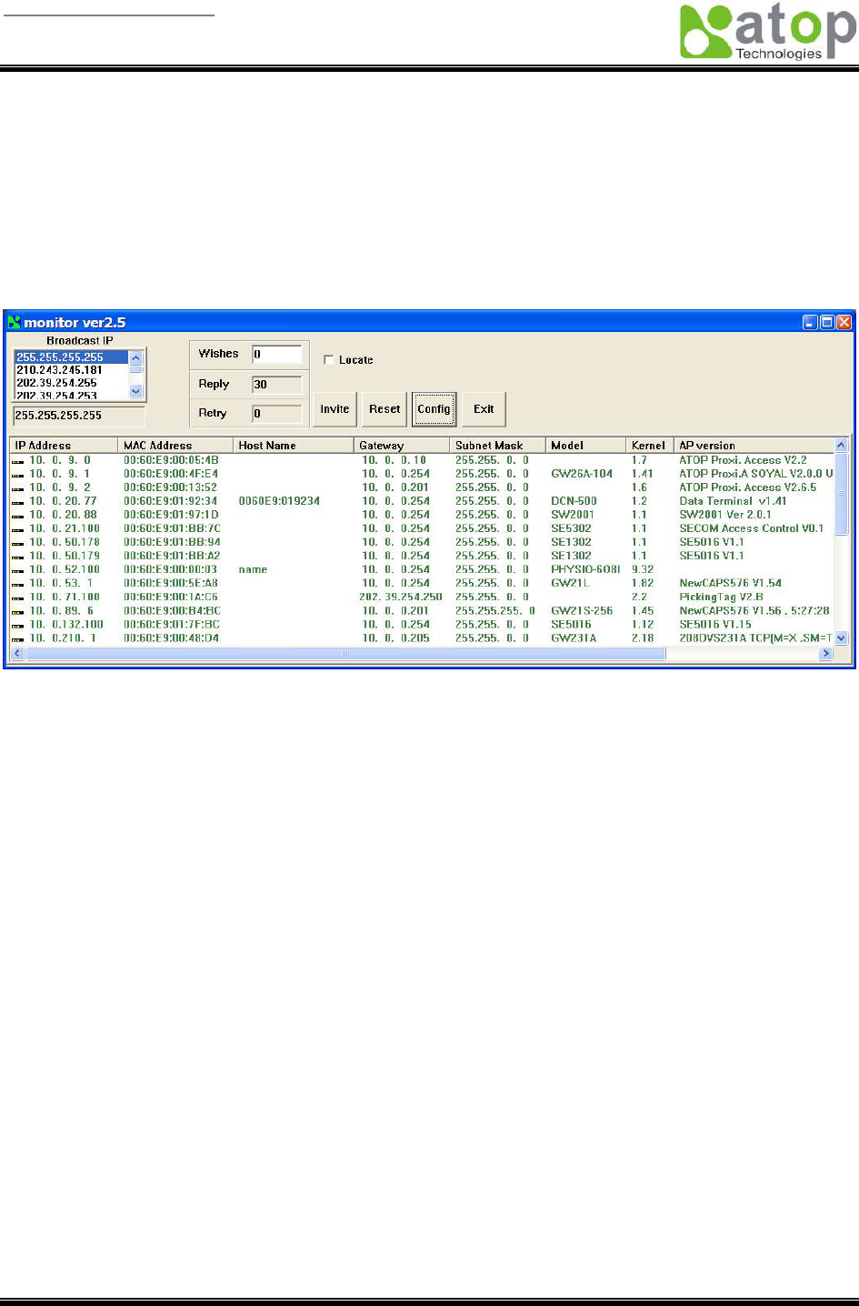Select MAC address 00:60:E9:00:05:4B
859x1306 pixels.
tap(171, 460)
